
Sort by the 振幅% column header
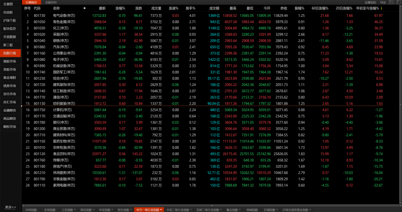tap(299, 8)
